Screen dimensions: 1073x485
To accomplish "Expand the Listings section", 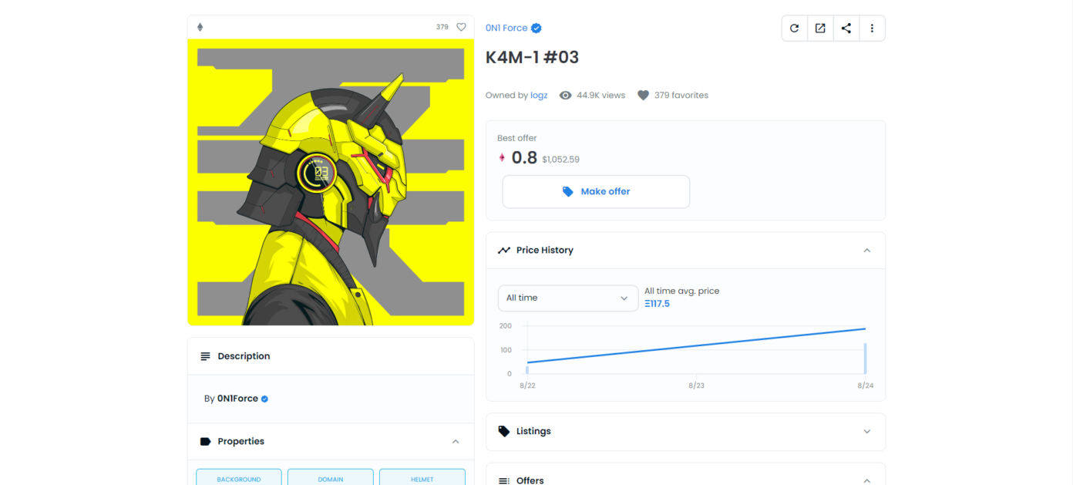I will [x=866, y=432].
